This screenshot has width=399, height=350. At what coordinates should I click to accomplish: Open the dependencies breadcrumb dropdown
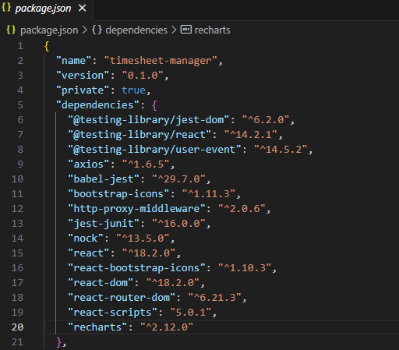[136, 30]
